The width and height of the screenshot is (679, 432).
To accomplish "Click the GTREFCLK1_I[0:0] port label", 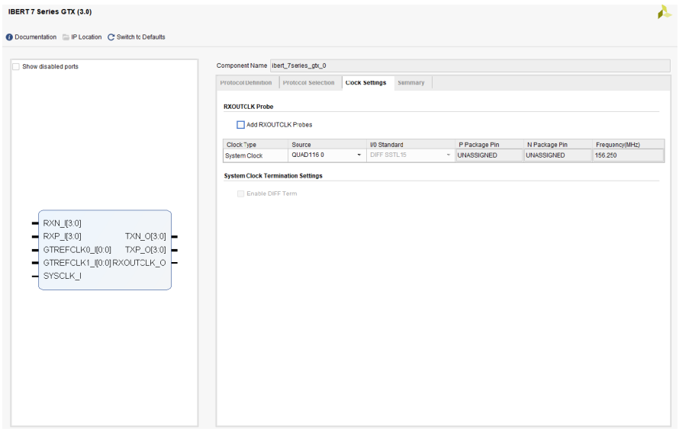I will pyautogui.click(x=77, y=263).
